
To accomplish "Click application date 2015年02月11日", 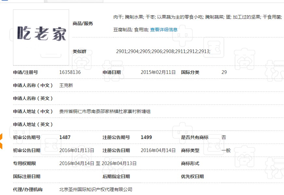I will (158, 72).
